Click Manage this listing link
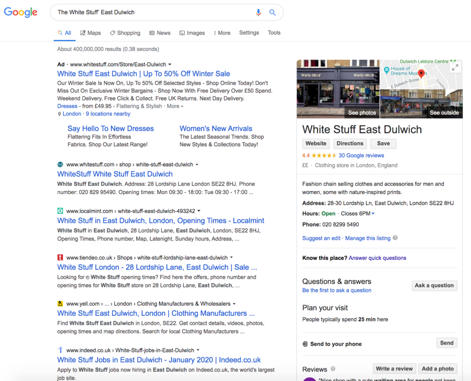 pyautogui.click(x=368, y=238)
